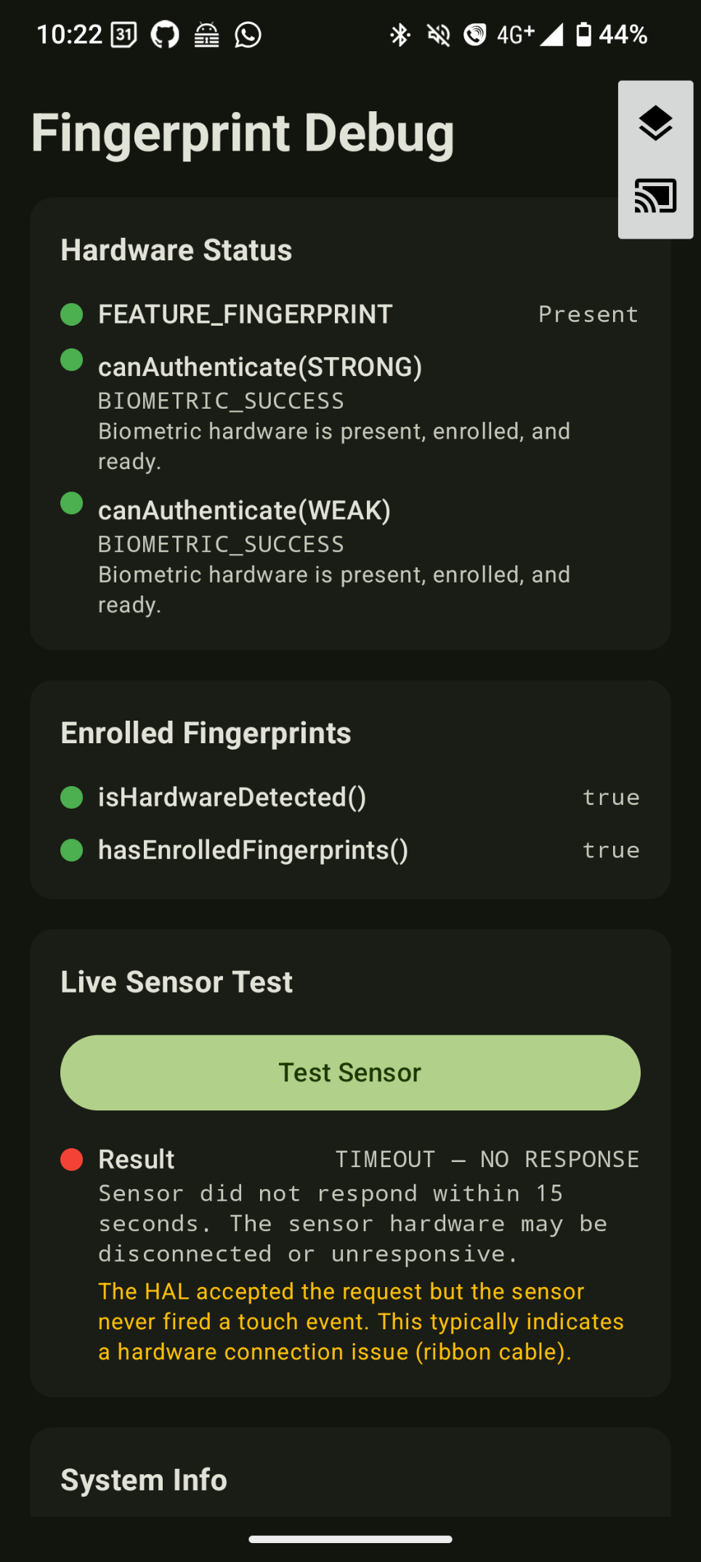This screenshot has width=701, height=1562.
Task: Tap the layers icon in floating panel
Action: coord(655,123)
